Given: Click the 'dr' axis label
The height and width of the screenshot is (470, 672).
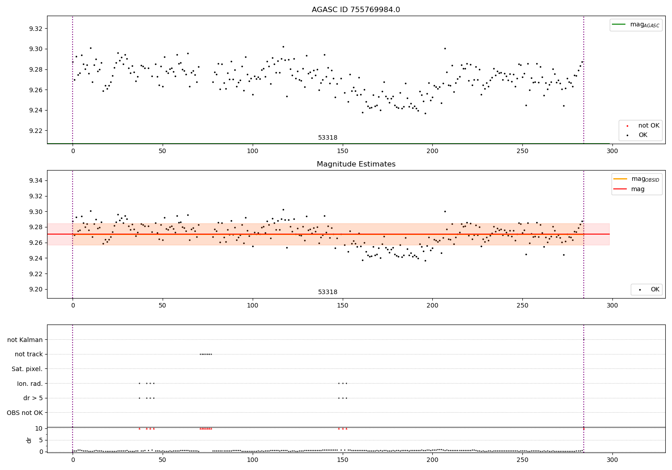Looking at the screenshot, I should tap(29, 440).
